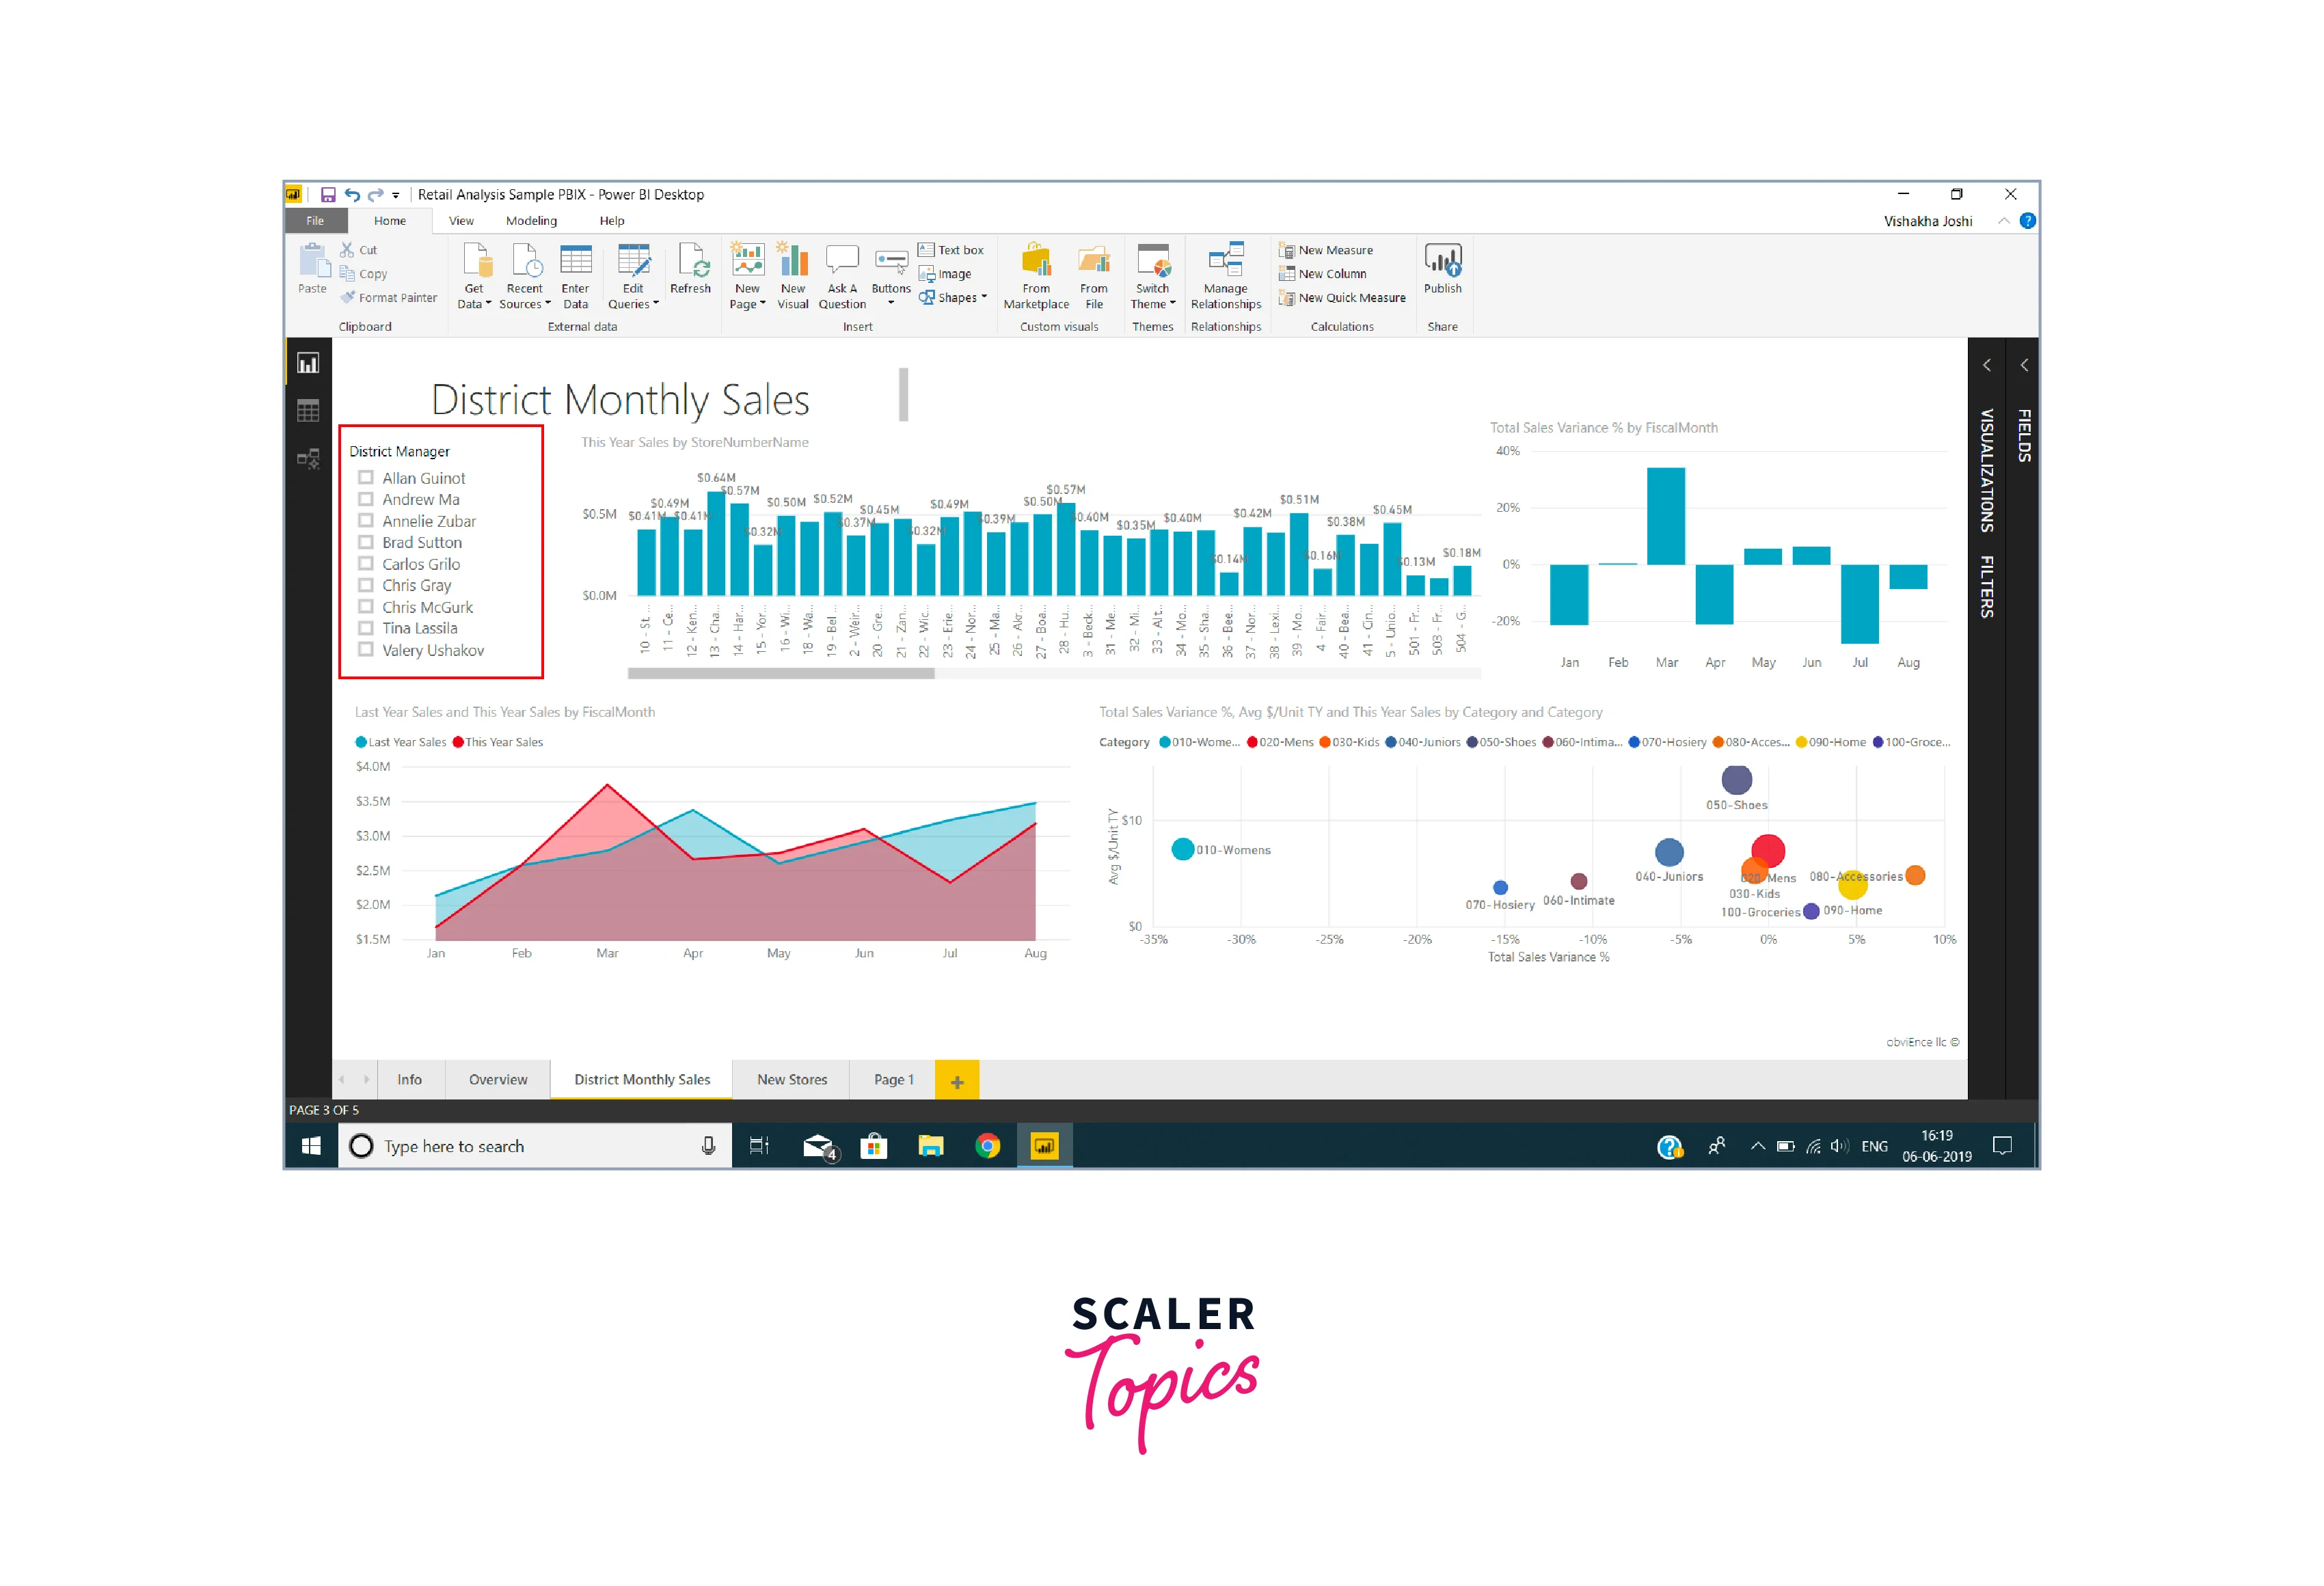
Task: Click the Last Year Sales legend swatch
Action: 360,742
